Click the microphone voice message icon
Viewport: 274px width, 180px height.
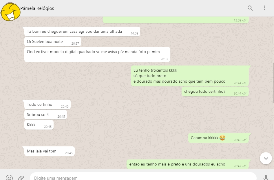click(x=266, y=177)
